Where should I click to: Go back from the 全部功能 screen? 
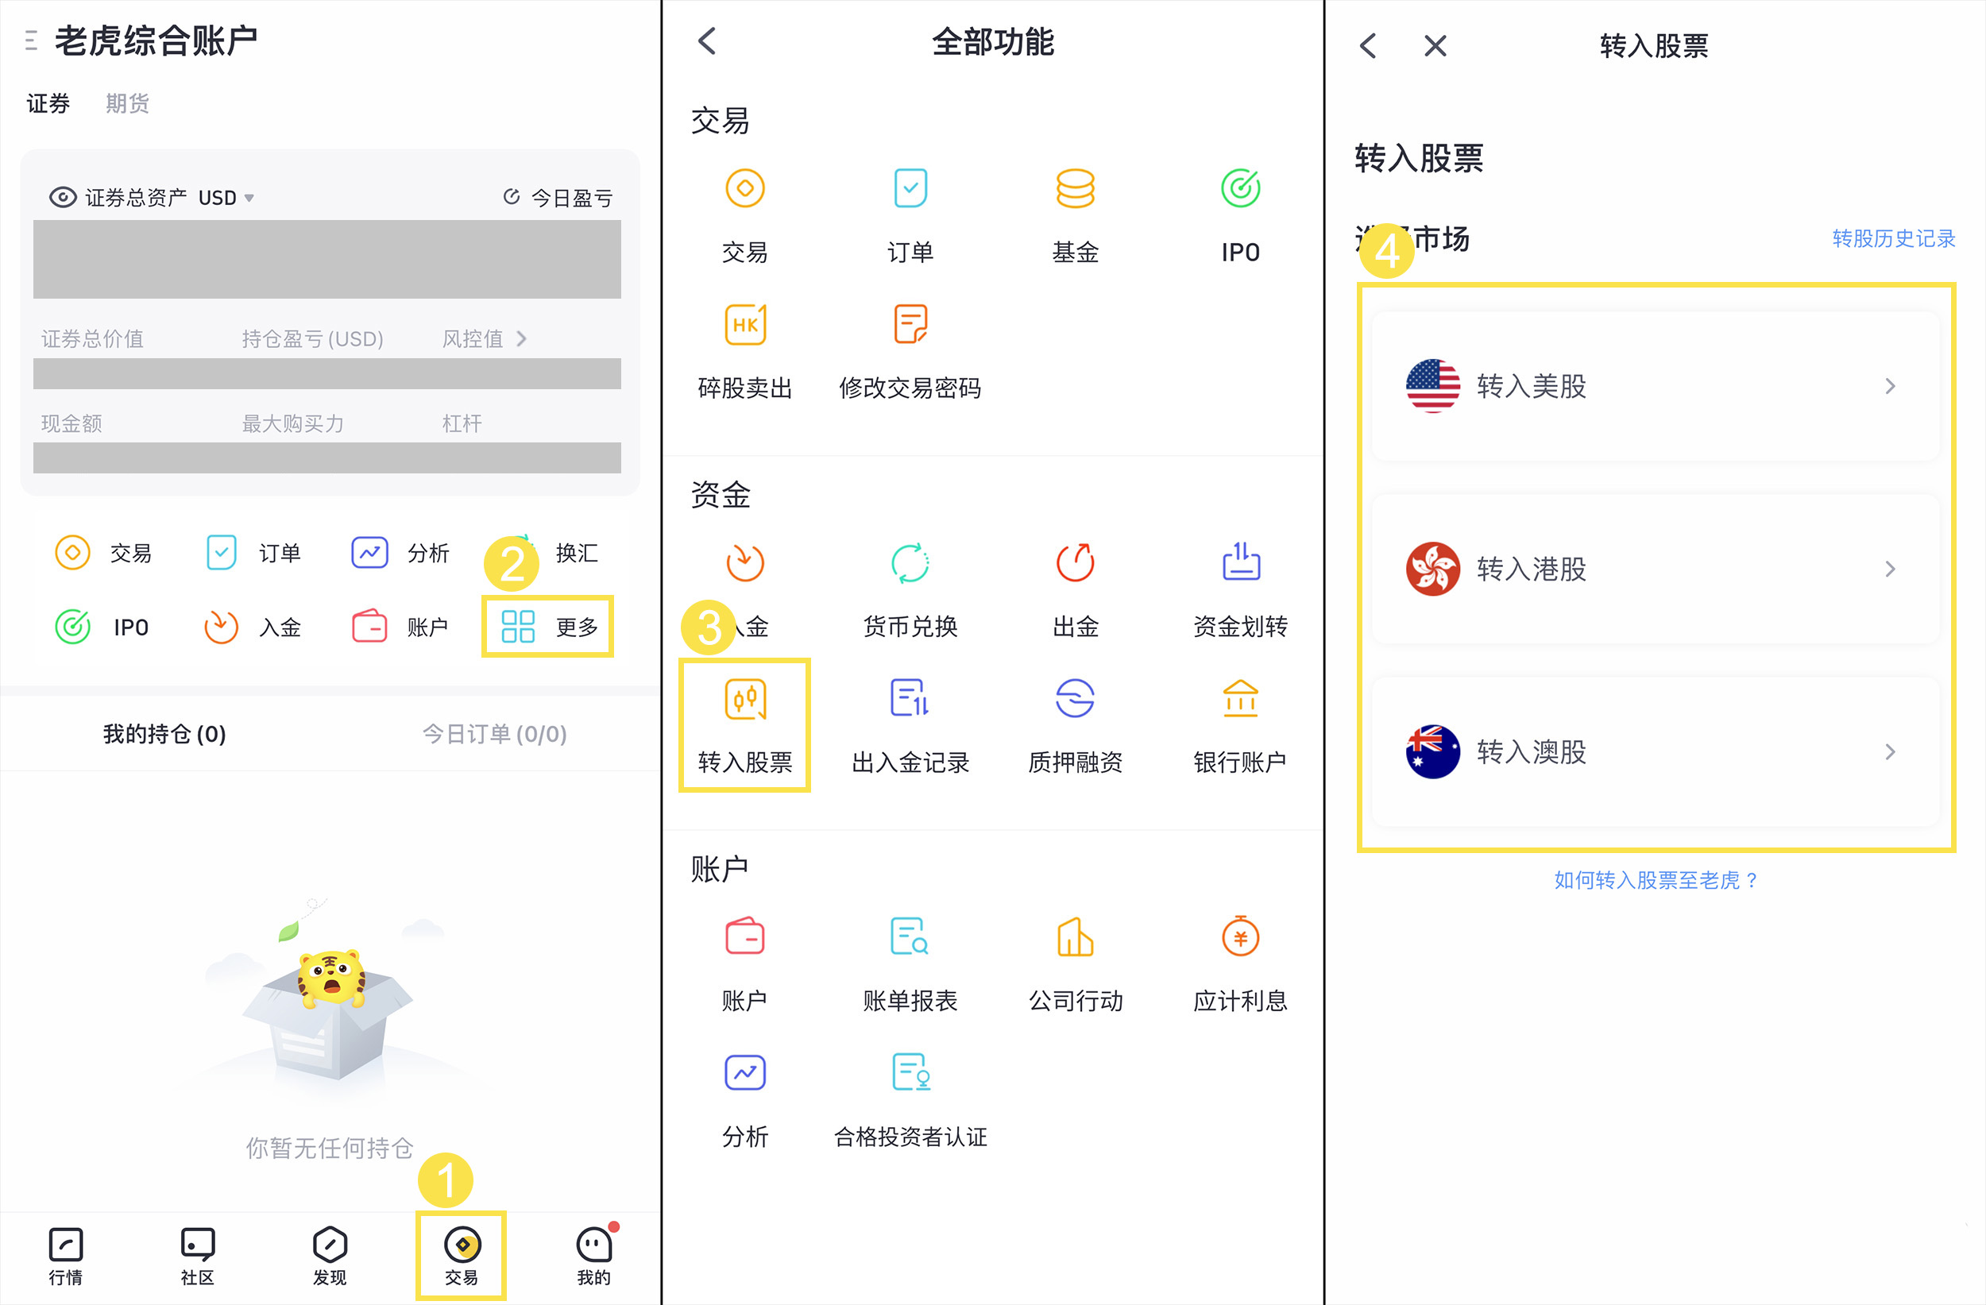[x=708, y=40]
